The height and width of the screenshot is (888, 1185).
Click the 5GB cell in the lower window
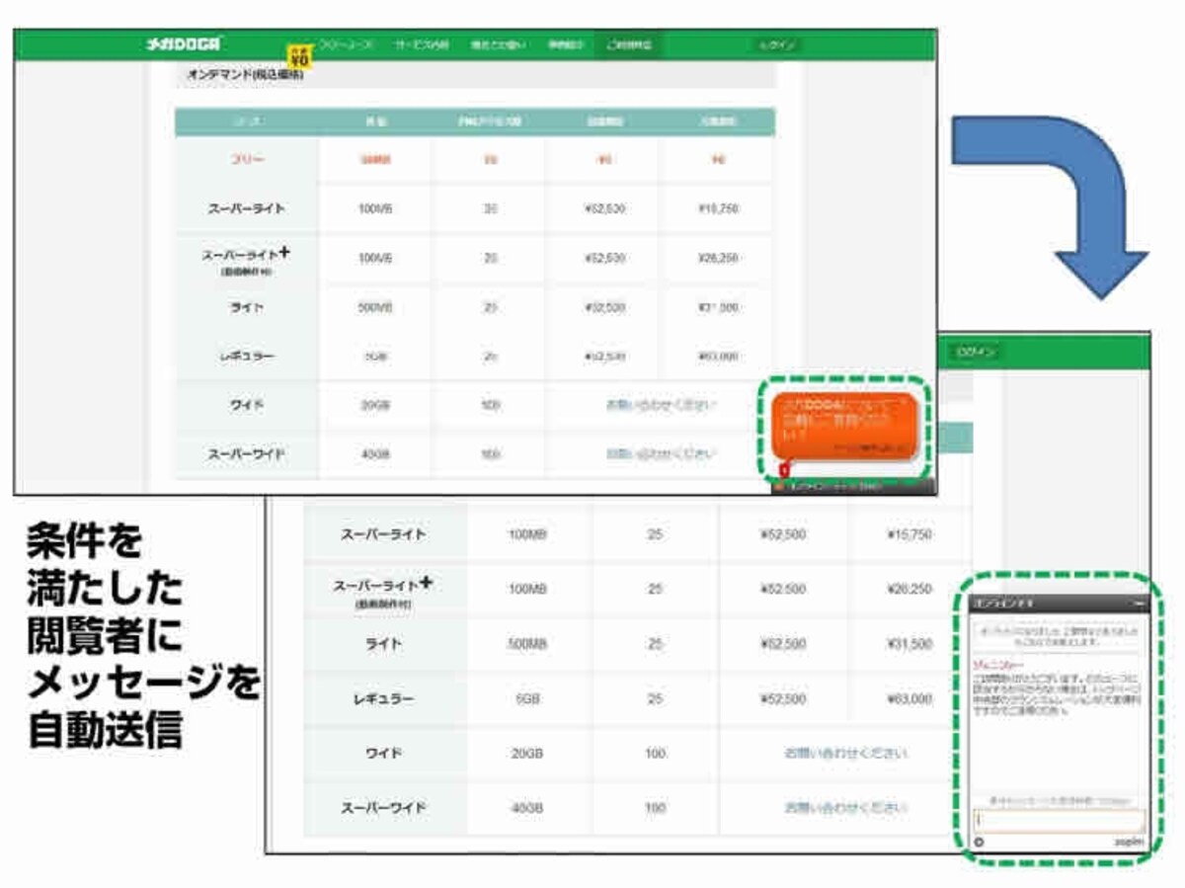(x=528, y=699)
